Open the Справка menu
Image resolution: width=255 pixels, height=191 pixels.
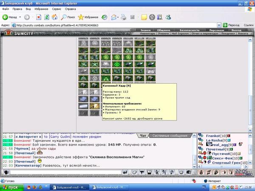[70, 9]
